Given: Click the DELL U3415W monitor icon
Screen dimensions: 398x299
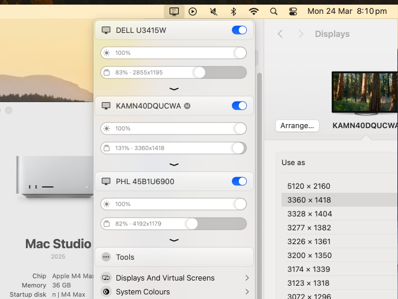Looking at the screenshot, I should [x=106, y=30].
